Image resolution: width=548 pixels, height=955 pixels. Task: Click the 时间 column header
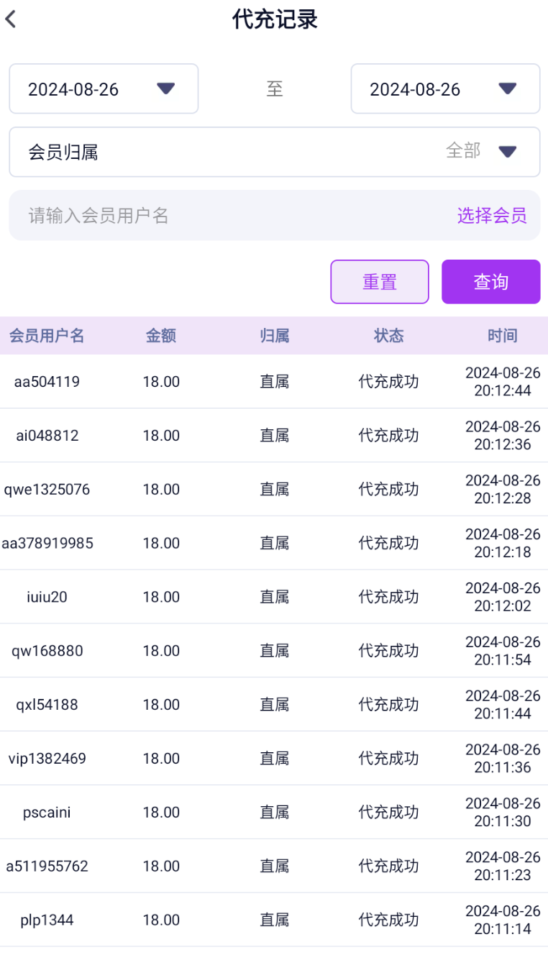(x=502, y=336)
